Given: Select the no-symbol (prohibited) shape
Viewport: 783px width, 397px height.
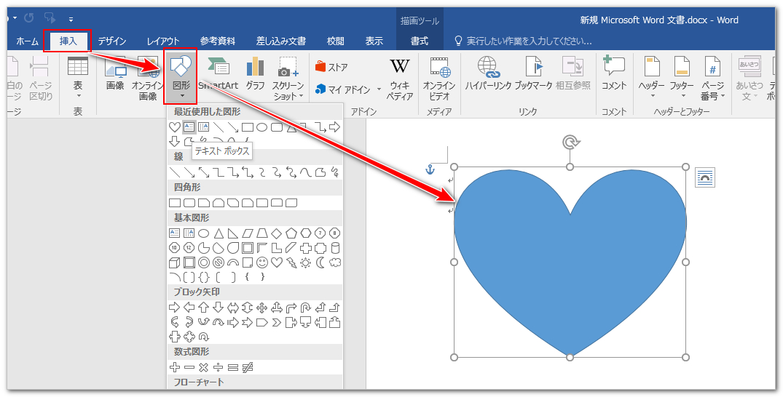Looking at the screenshot, I should pyautogui.click(x=219, y=262).
